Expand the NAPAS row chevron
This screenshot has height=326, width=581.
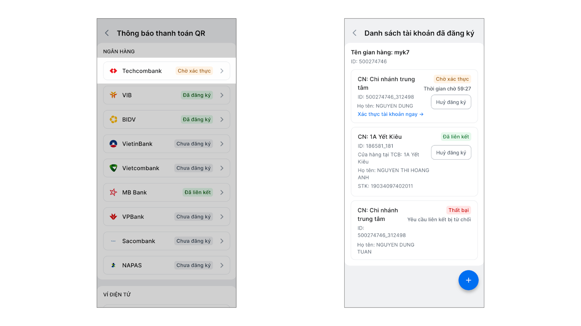point(222,266)
